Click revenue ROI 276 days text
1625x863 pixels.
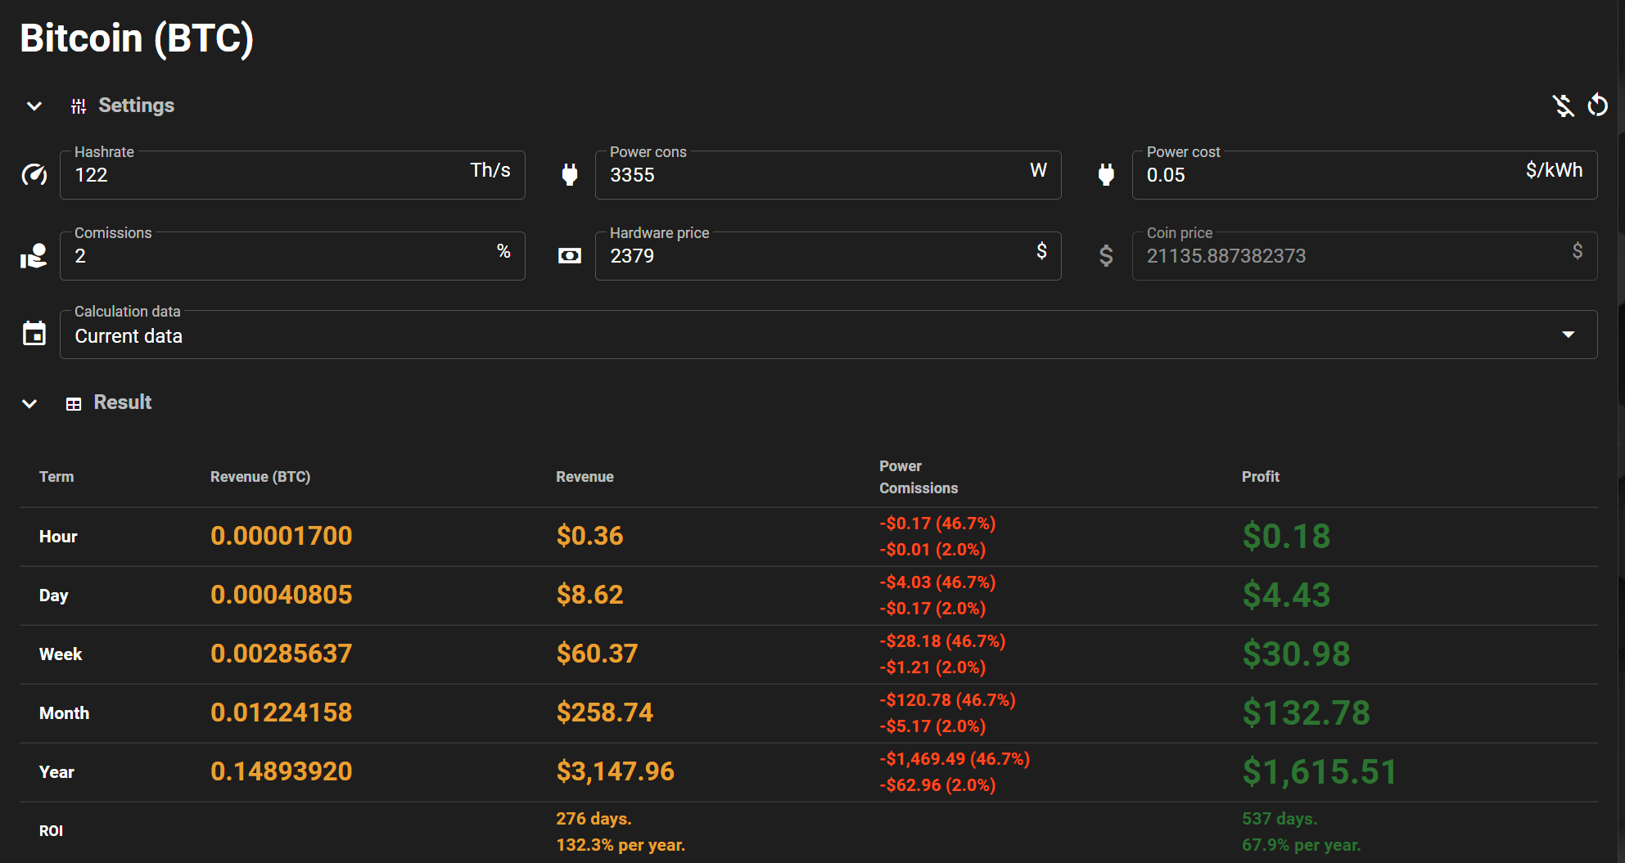point(594,819)
